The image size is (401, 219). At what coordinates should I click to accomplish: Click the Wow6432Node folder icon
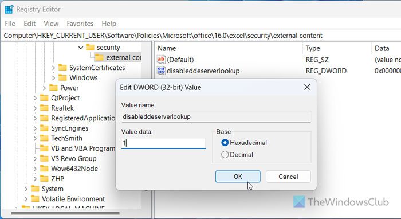click(x=44, y=169)
